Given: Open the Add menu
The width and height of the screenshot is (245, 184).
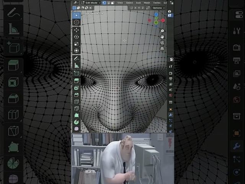Looking at the screenshot, I should coord(138,3).
